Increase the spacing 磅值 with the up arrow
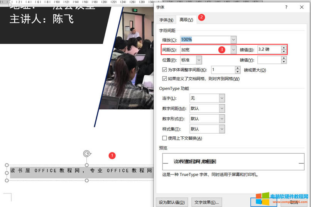 point(284,48)
